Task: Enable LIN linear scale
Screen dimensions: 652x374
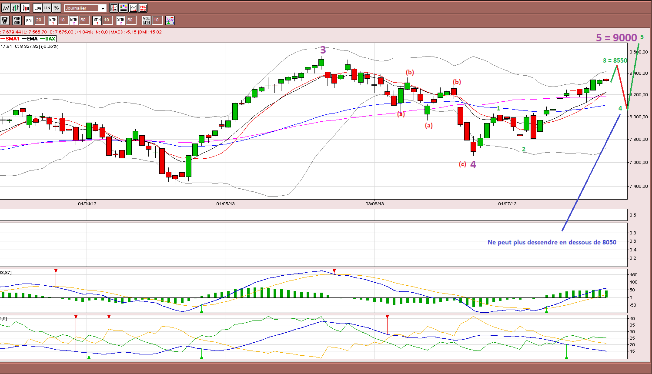Action: tap(47, 8)
